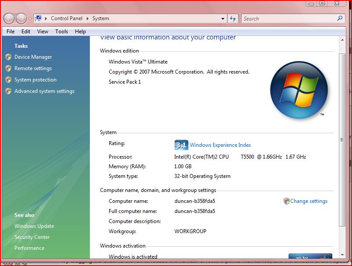Click the "Windows activation" section heading
352x266 pixels.
(123, 246)
